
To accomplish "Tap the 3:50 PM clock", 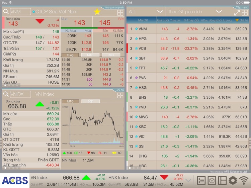I will [126, 3].
